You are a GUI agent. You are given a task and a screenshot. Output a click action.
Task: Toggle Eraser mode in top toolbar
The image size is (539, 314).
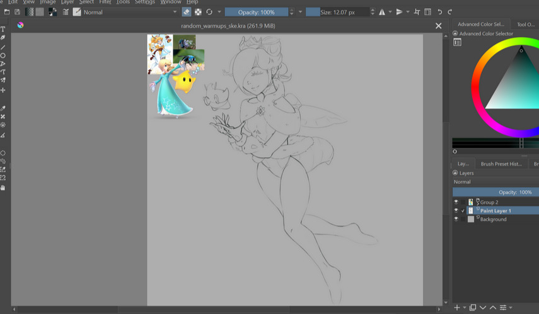tap(187, 12)
